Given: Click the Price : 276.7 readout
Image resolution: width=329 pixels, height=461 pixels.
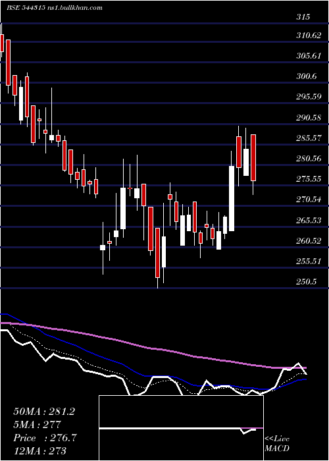Looking at the screenshot, I should tap(45, 438).
